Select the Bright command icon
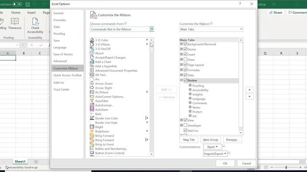 pyautogui.click(x=92, y=127)
